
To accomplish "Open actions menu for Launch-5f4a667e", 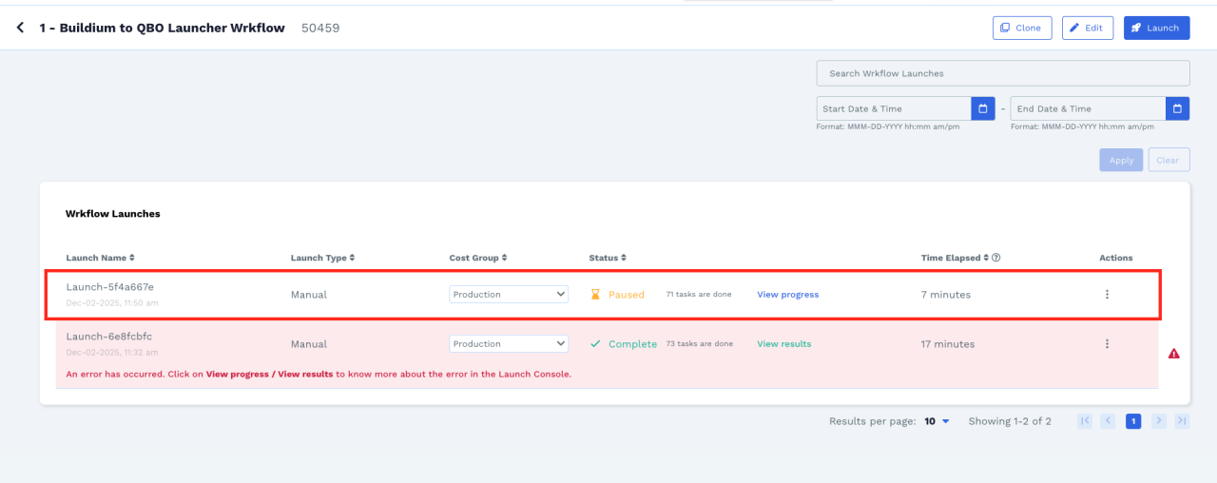I will coord(1107,295).
